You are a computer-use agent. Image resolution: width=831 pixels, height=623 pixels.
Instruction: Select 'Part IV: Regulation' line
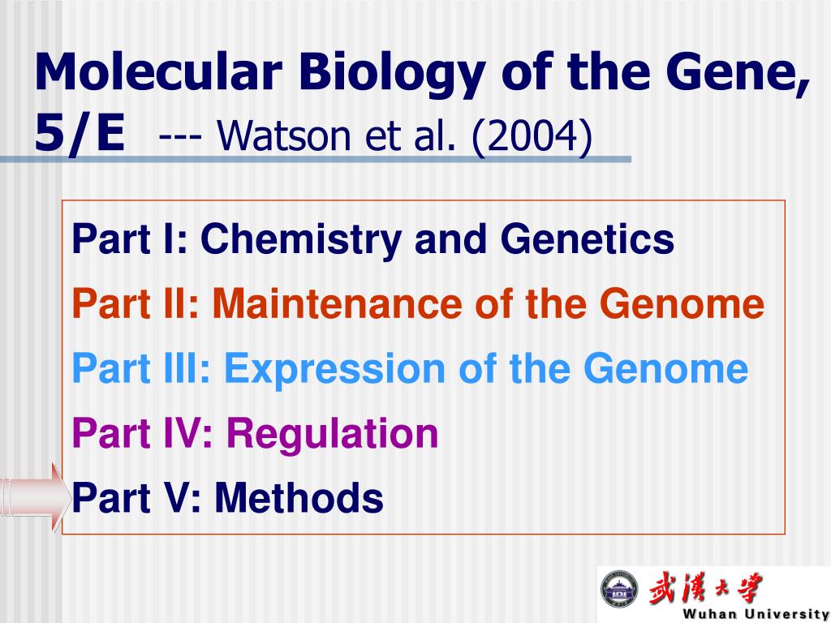click(255, 433)
